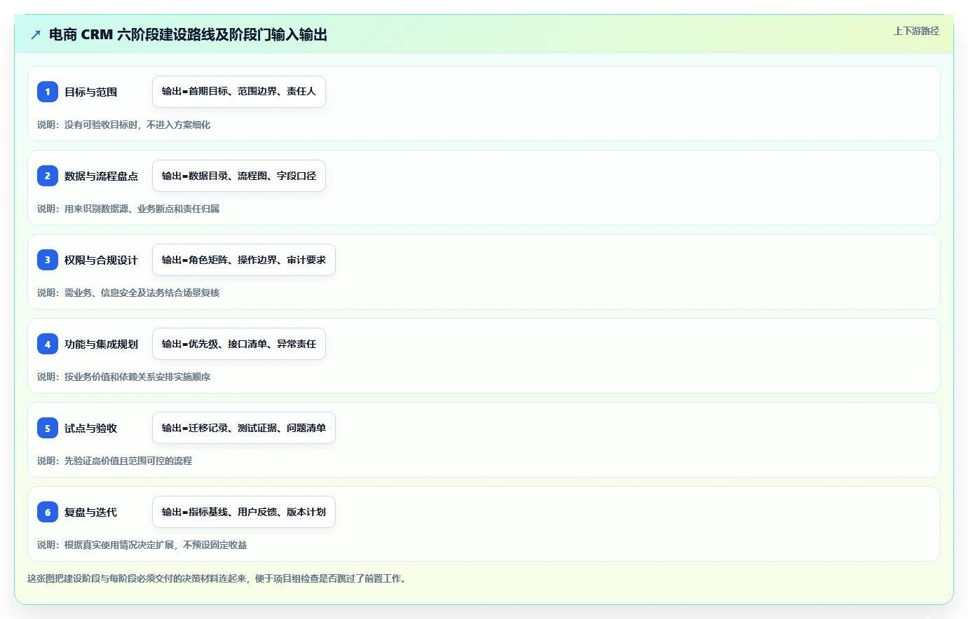Select the step 1 number badge
The height and width of the screenshot is (619, 968).
48,92
